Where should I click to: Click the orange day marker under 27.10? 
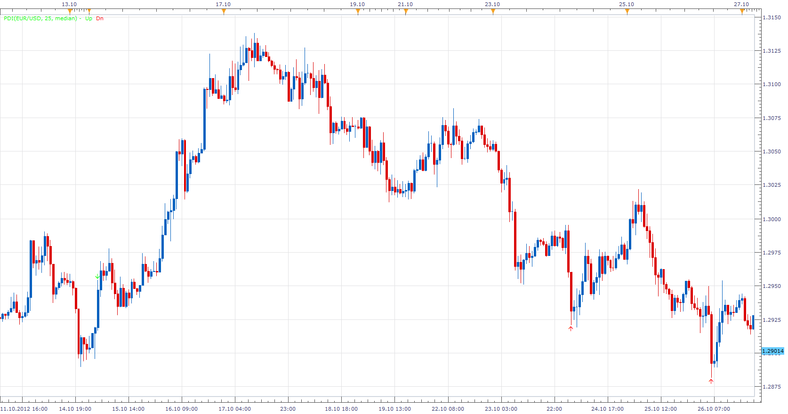pyautogui.click(x=742, y=11)
